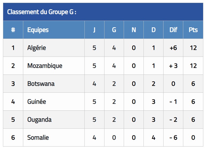The width and height of the screenshot is (206, 149).
Task: Open the Guinée team row
Action: click(103, 102)
